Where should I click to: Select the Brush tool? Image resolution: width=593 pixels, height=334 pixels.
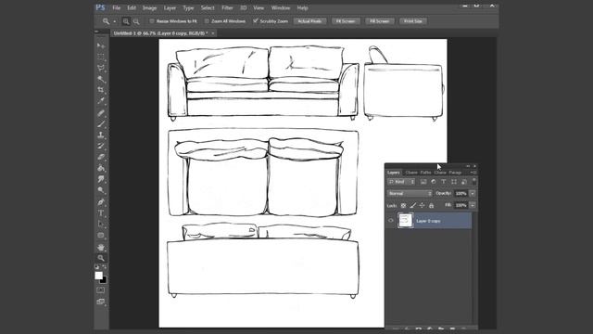[x=101, y=123]
